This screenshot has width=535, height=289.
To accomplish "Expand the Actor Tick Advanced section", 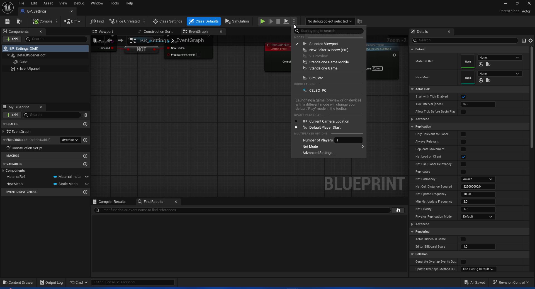I will [412, 119].
